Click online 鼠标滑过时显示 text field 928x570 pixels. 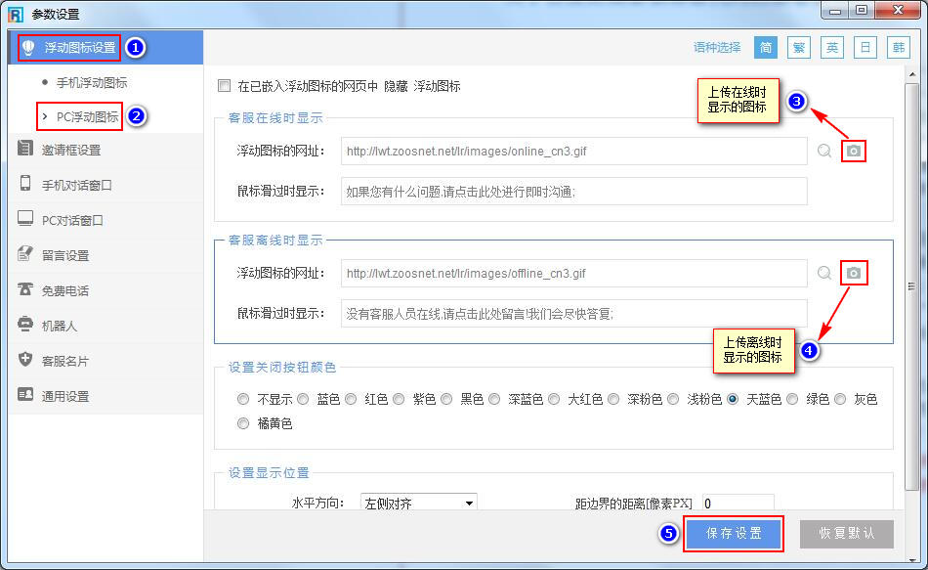(x=573, y=192)
